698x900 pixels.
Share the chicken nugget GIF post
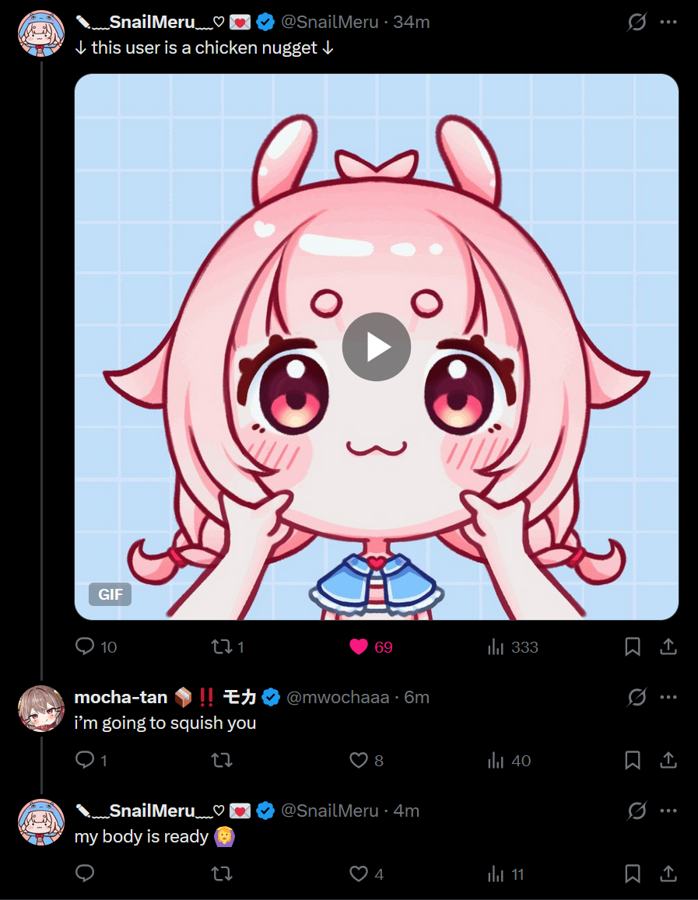click(x=668, y=647)
